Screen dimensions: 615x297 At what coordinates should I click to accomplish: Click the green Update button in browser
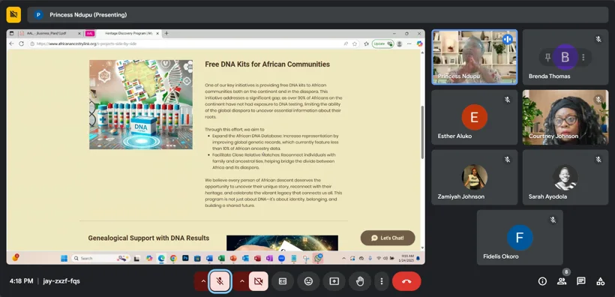click(x=382, y=44)
